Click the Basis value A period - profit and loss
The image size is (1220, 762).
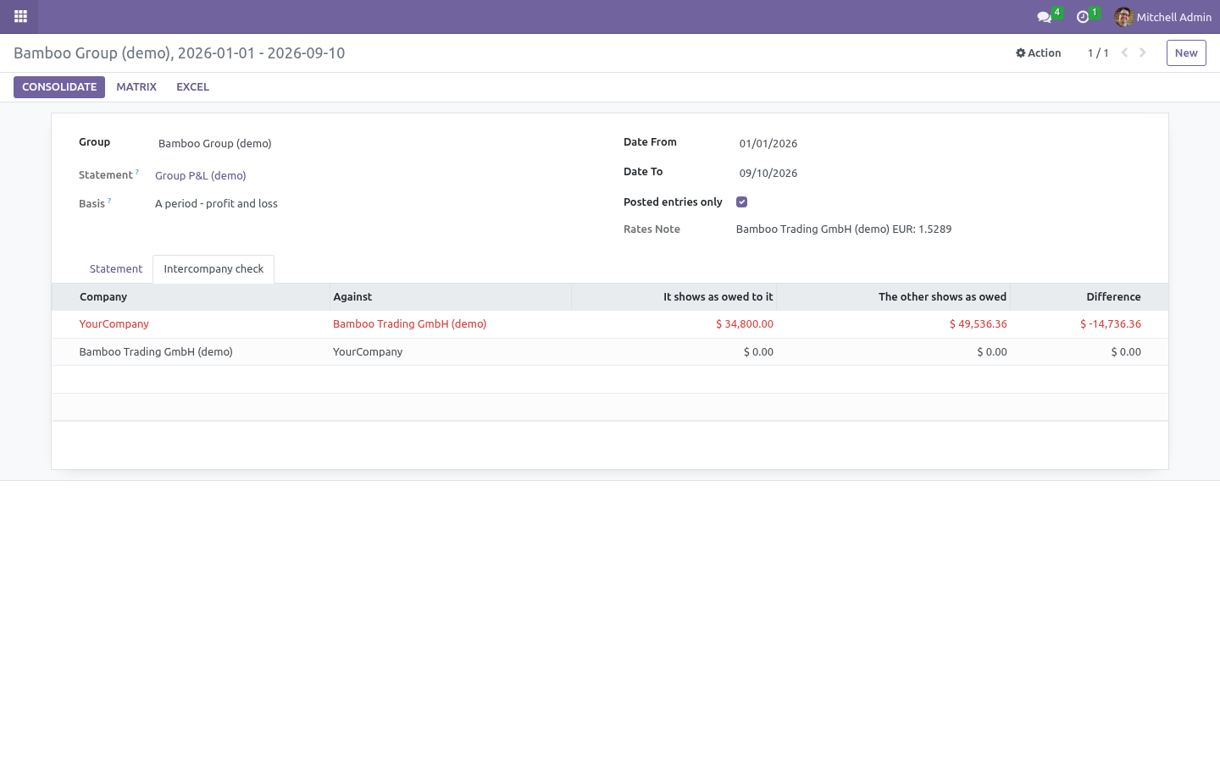coord(216,204)
